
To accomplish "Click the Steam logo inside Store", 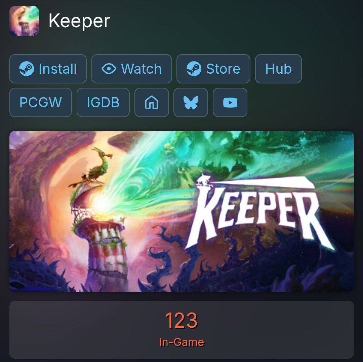I will tap(194, 69).
